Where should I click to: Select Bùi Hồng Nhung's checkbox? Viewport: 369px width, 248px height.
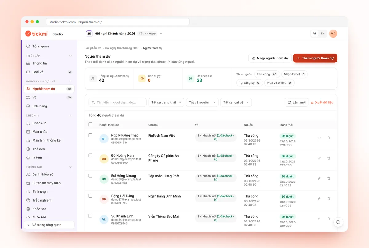(90, 176)
